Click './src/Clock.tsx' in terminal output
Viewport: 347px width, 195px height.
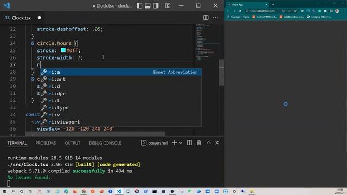click(28, 164)
